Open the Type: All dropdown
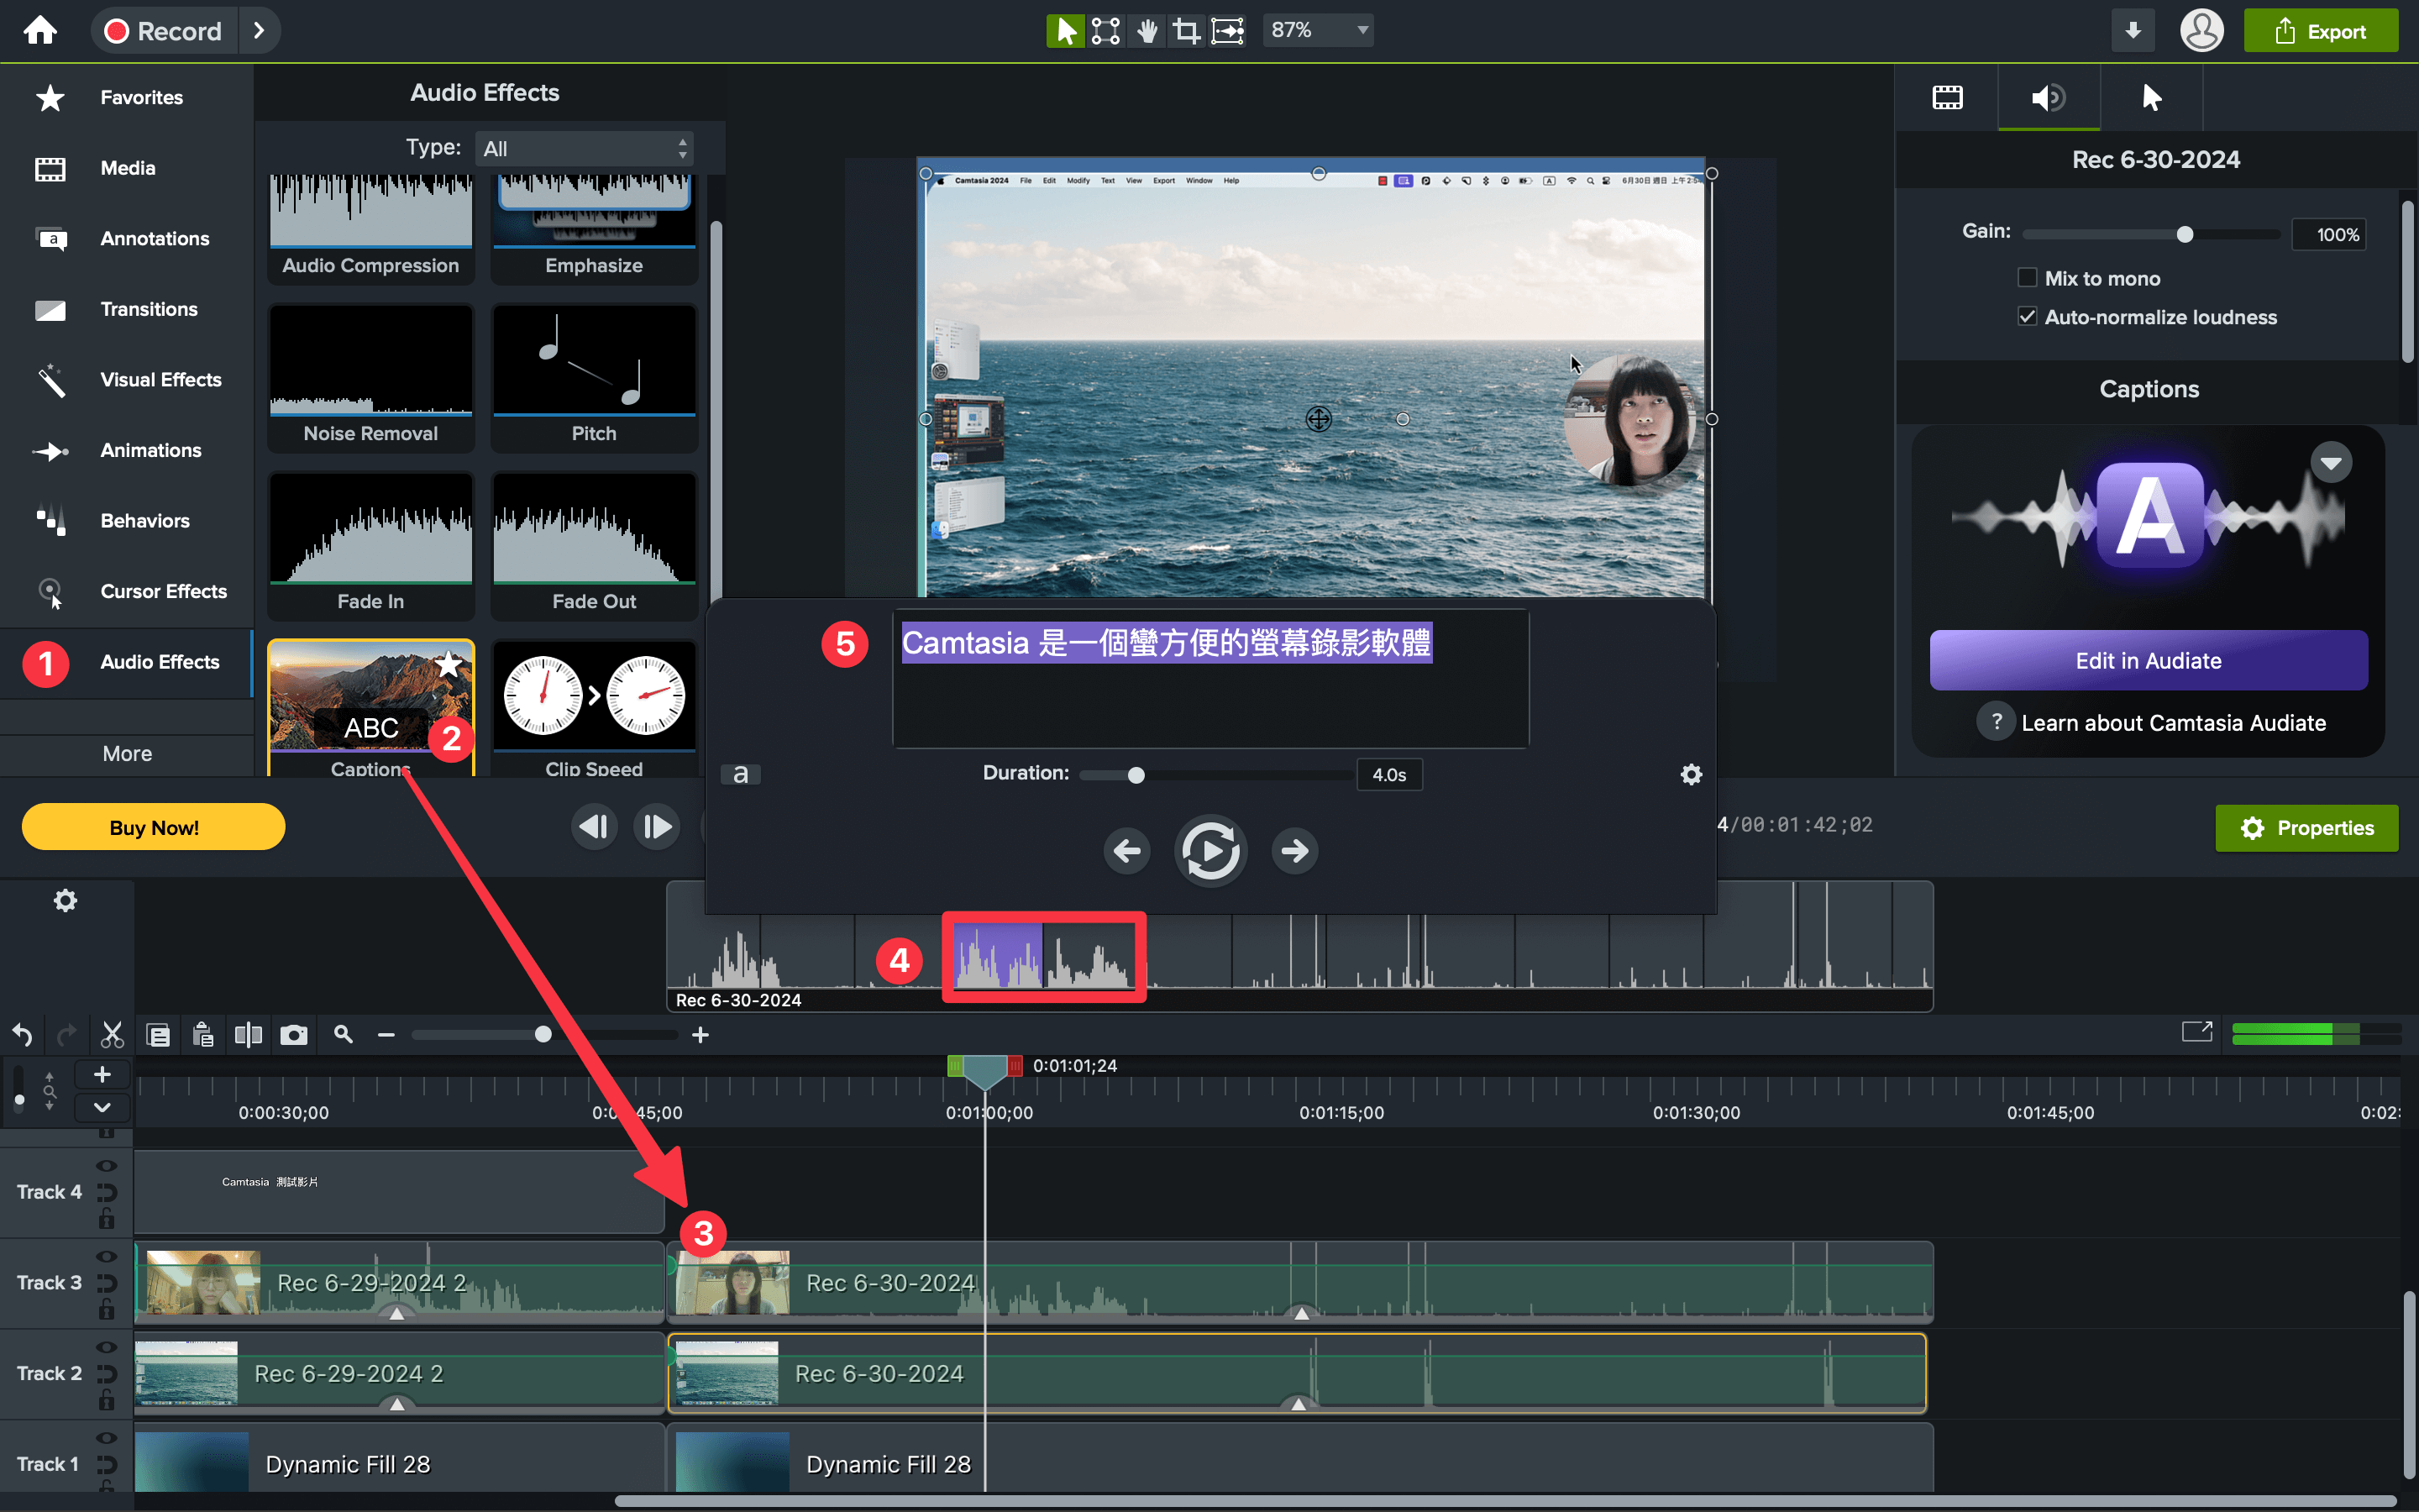The height and width of the screenshot is (1512, 2419). point(585,148)
